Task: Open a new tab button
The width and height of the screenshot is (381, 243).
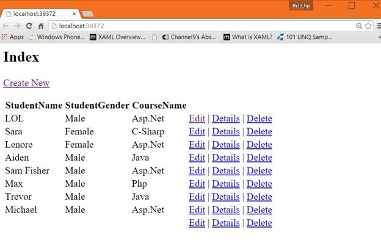Action: tap(87, 14)
